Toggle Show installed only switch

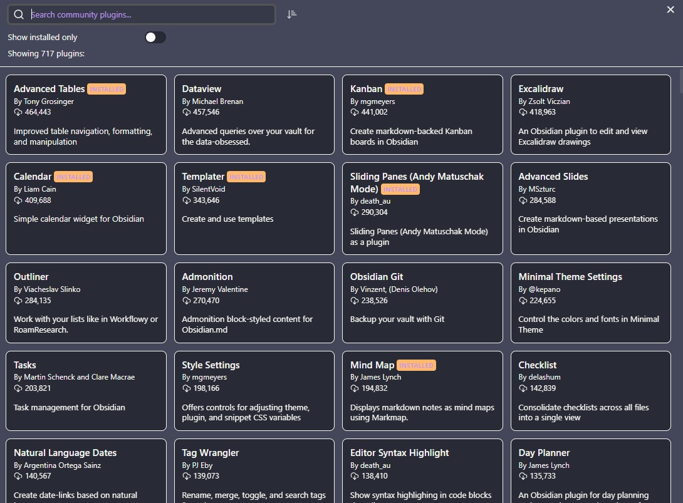coord(155,38)
